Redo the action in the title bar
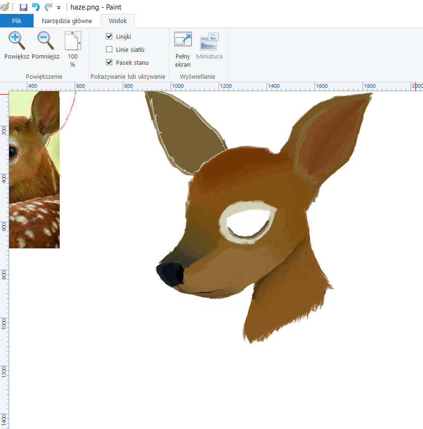Viewport: 423px width, 429px height. [48, 7]
